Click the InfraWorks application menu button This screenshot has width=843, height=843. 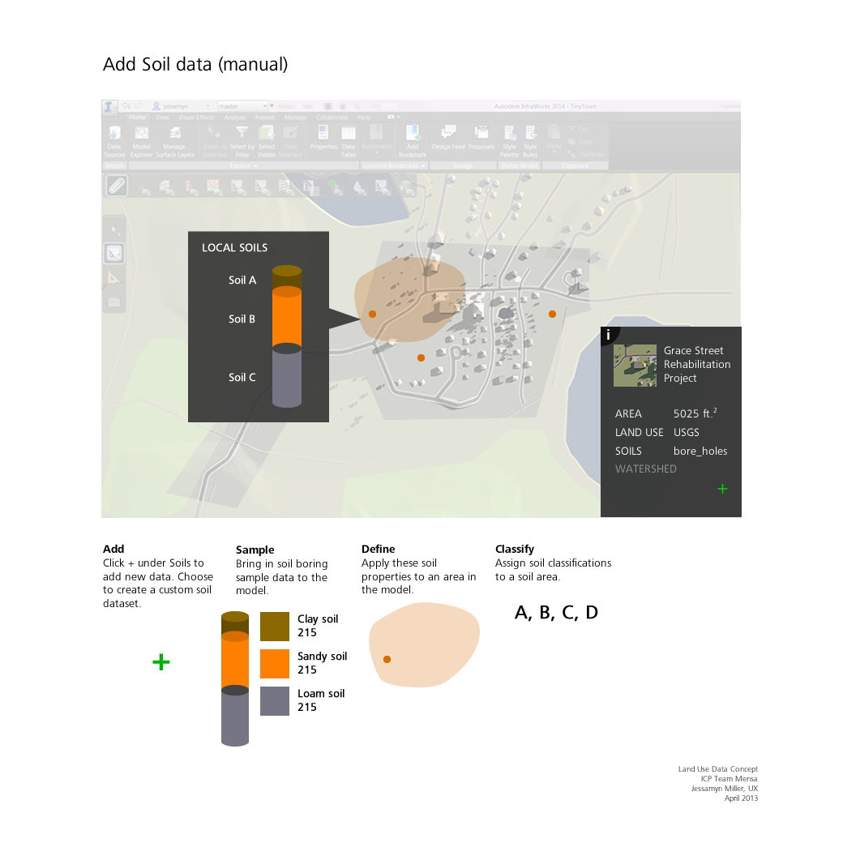tap(109, 106)
